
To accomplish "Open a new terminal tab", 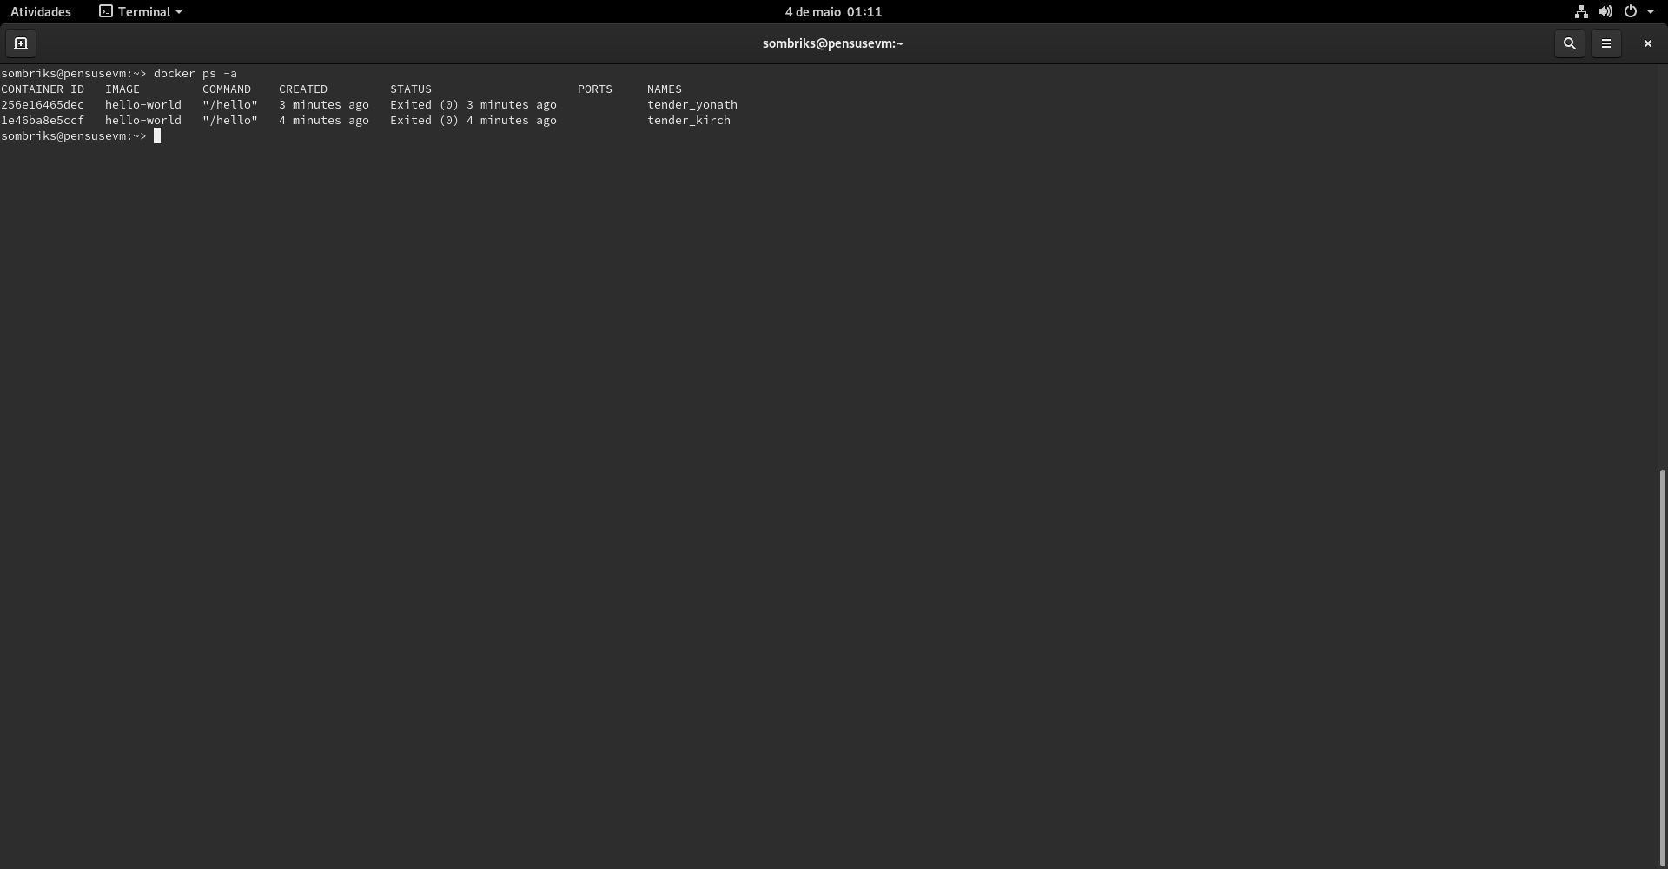I will click(20, 43).
